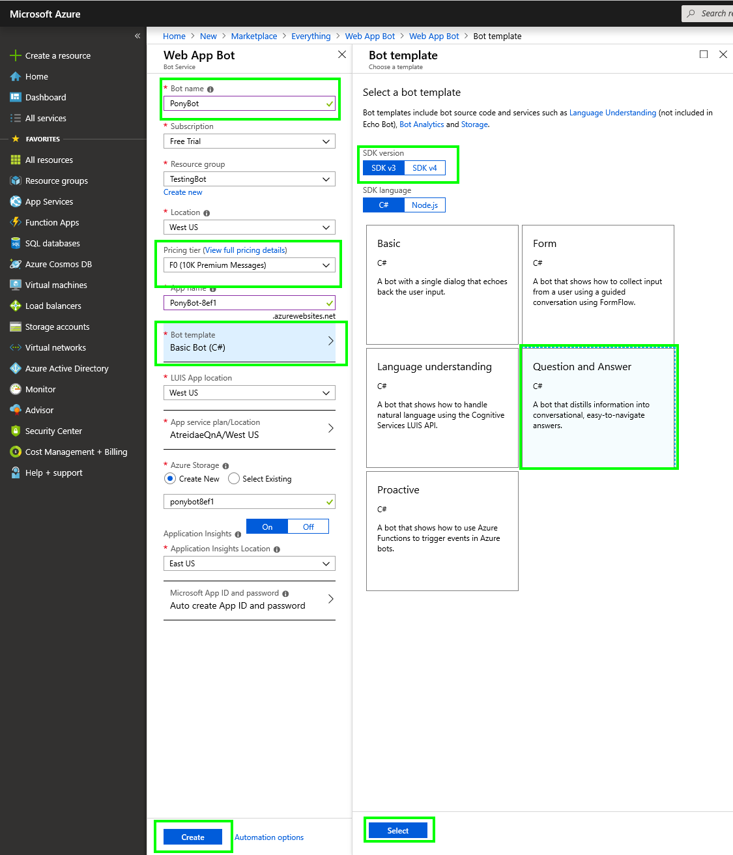Click the Home house icon in sidebar
The image size is (733, 855).
pos(16,76)
